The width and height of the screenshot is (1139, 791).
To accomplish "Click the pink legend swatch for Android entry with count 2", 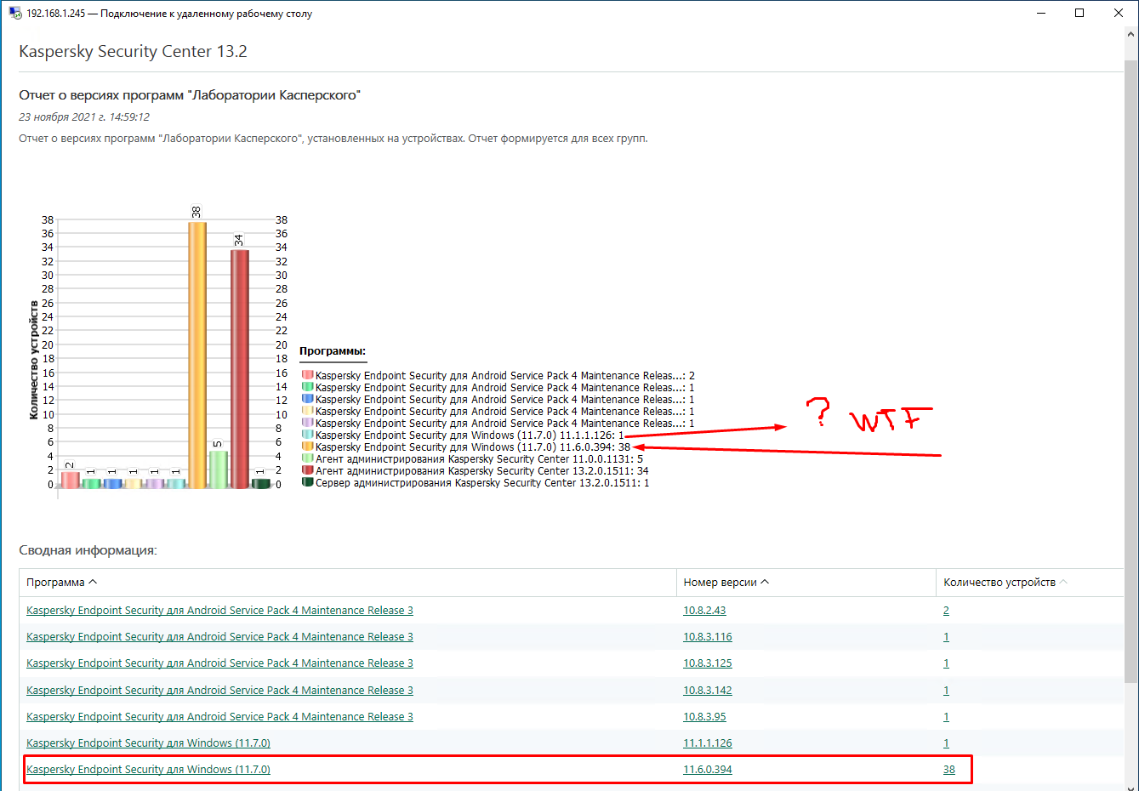I will tap(307, 374).
